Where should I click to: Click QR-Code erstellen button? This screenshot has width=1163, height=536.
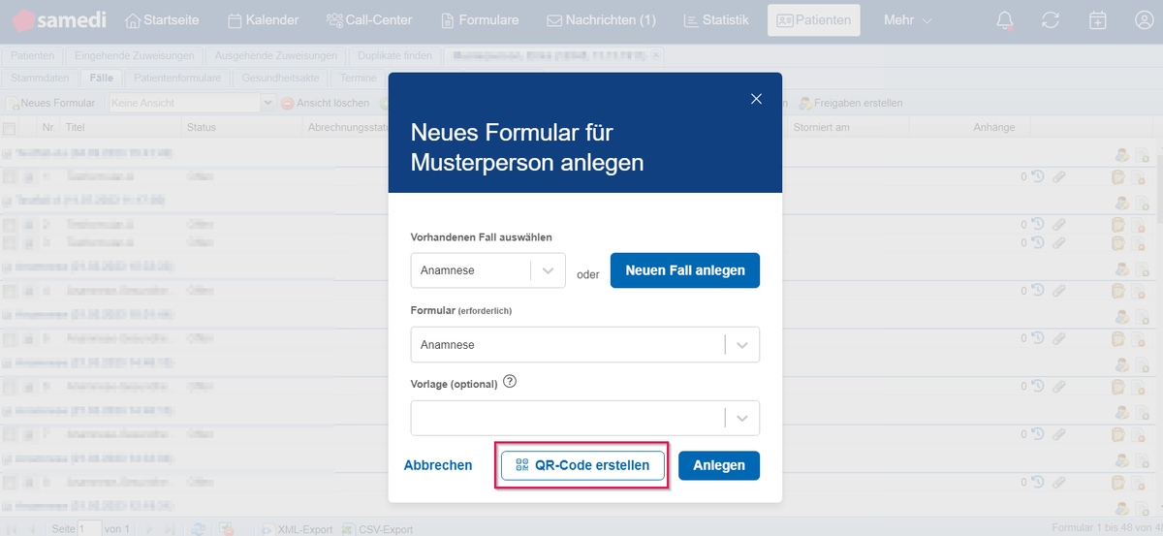click(x=581, y=465)
